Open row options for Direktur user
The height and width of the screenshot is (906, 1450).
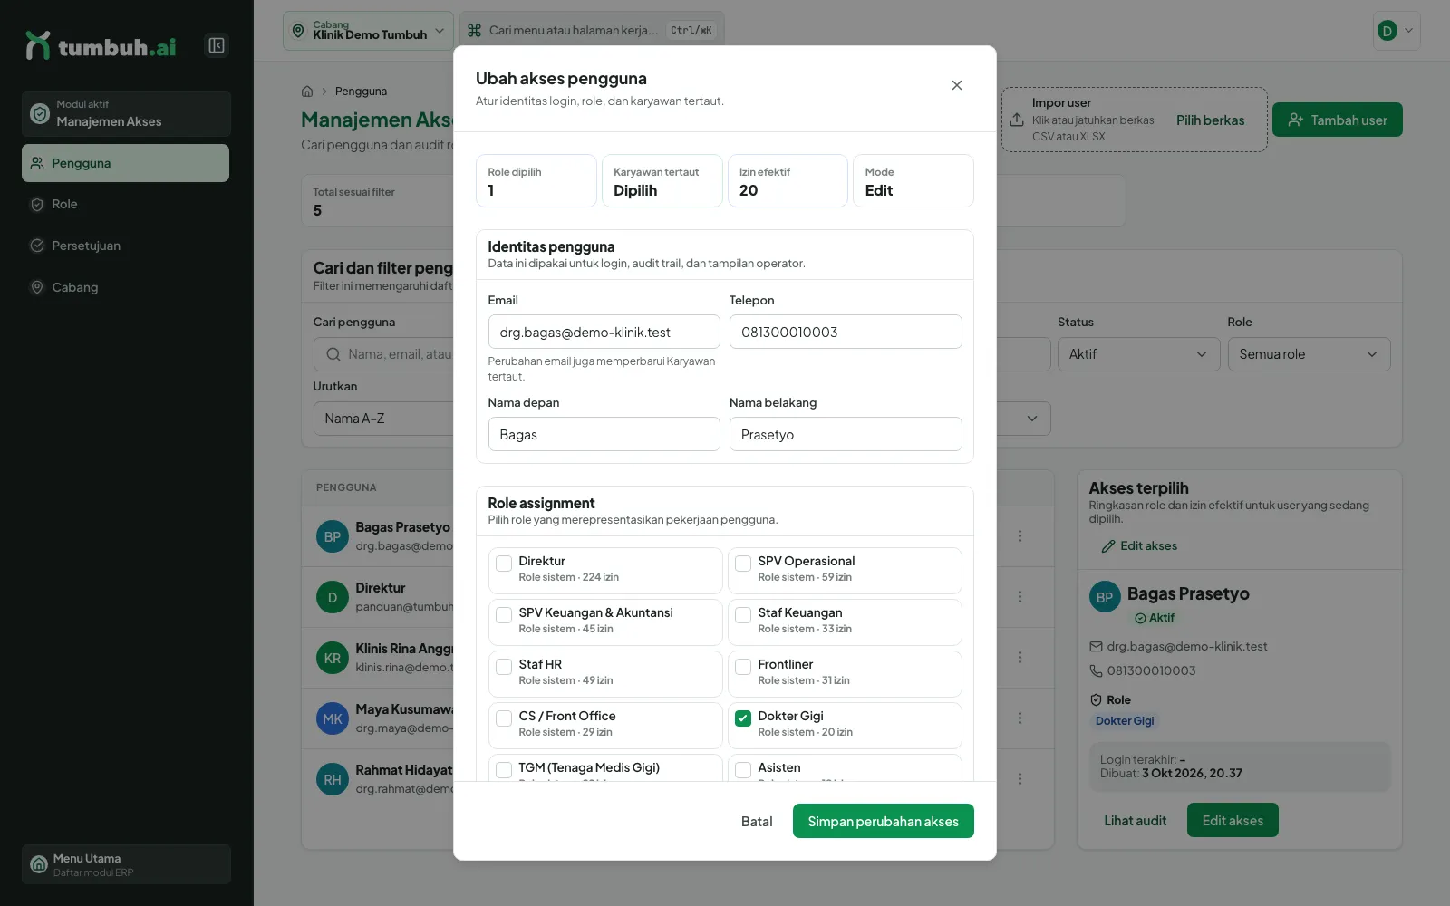click(1020, 597)
